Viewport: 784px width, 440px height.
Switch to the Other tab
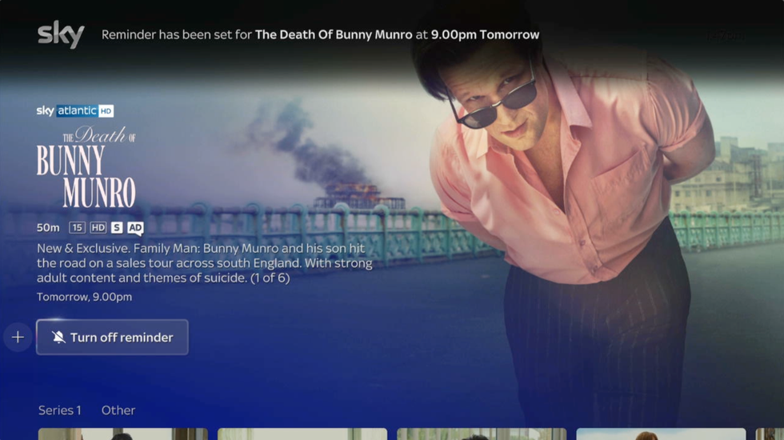point(118,410)
